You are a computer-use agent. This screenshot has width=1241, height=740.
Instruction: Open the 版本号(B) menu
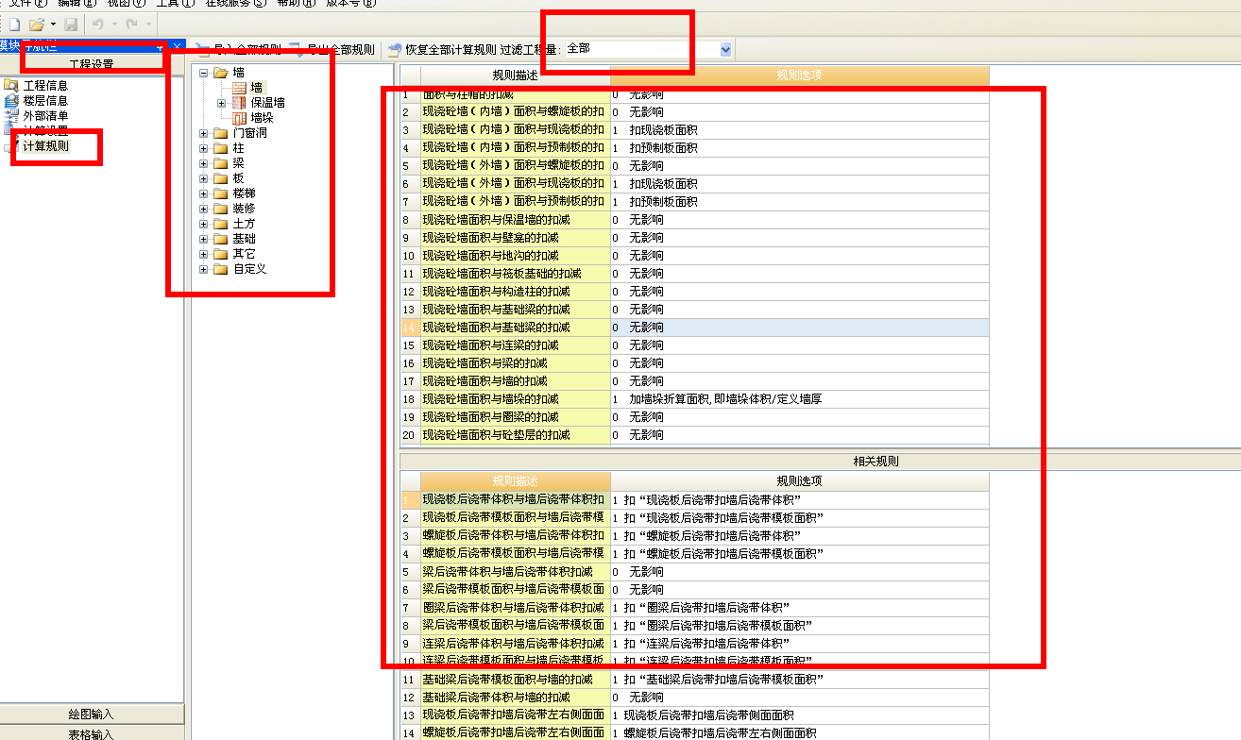350,4
